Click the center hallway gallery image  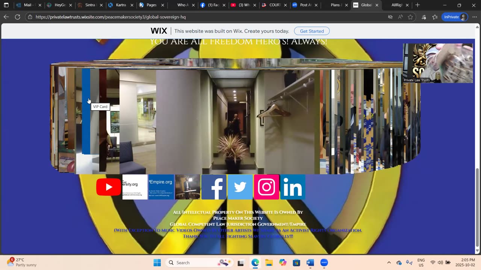tap(235, 122)
